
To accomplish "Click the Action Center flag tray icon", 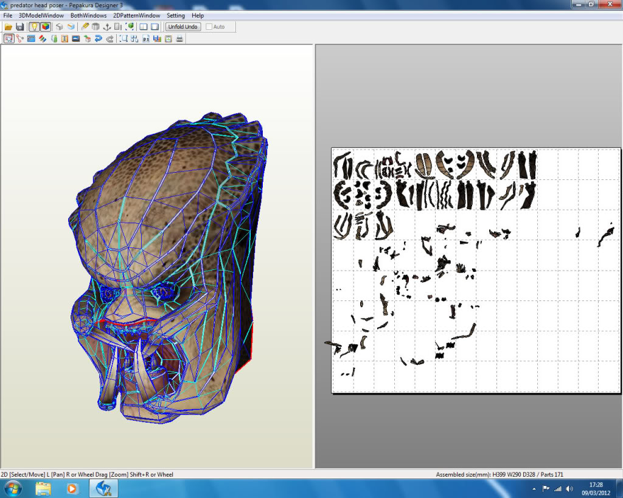I will click(546, 489).
